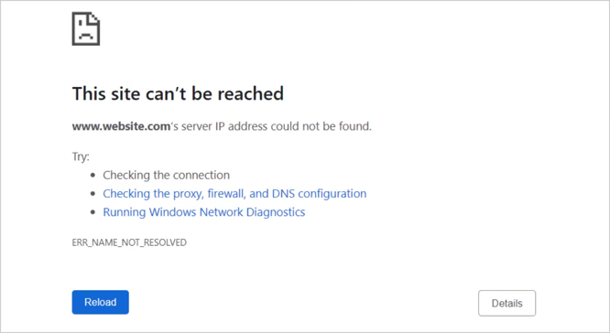Click the "Try:" label
The image size is (610, 333).
tap(81, 156)
